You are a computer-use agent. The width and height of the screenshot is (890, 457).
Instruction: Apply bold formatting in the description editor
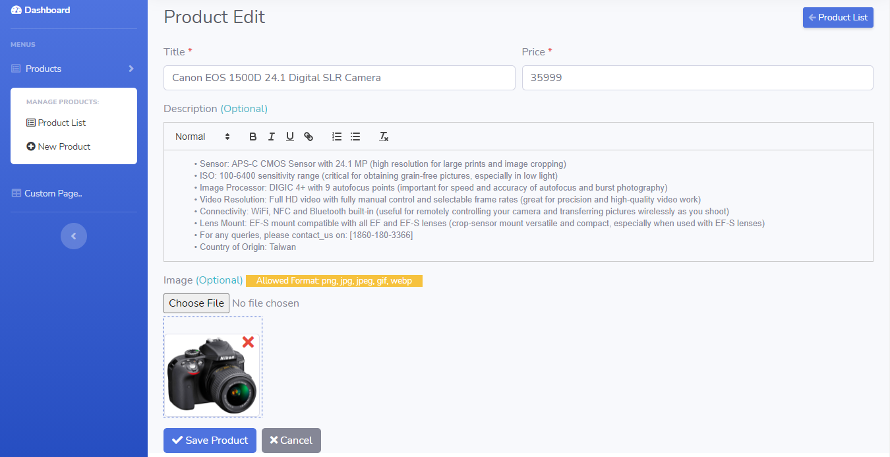click(x=252, y=137)
